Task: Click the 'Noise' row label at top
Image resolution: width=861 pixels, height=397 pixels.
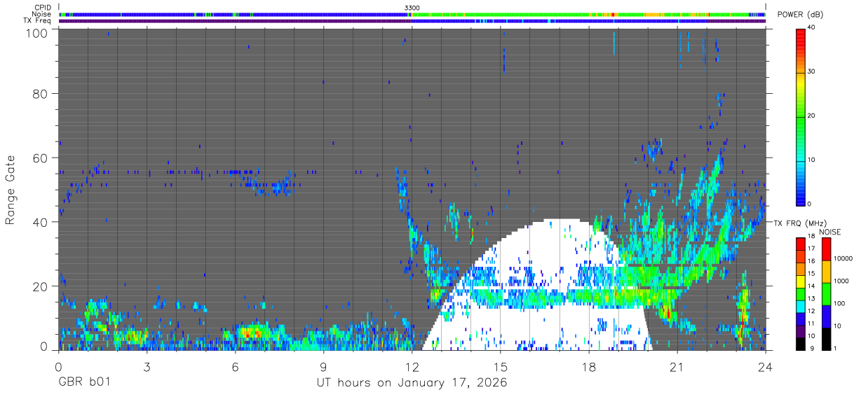Action: pyautogui.click(x=41, y=14)
